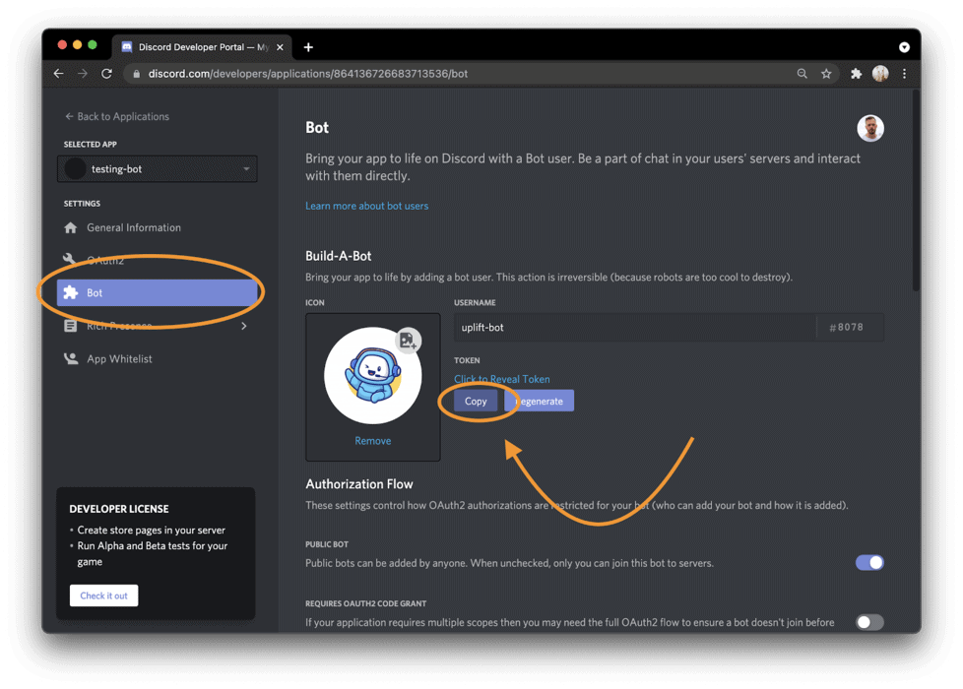Click to Reveal Token link
This screenshot has height=689, width=963.
502,379
